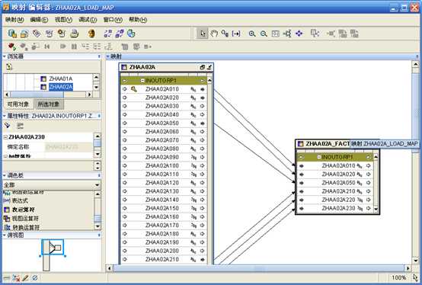Click the auto layout icon
Viewport: 422px width, 285px height.
[287, 34]
